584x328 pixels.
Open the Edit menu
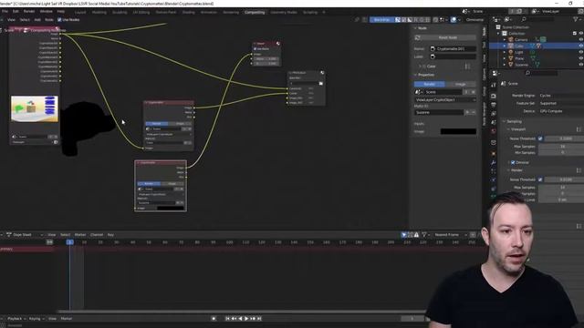pyautogui.click(x=16, y=12)
